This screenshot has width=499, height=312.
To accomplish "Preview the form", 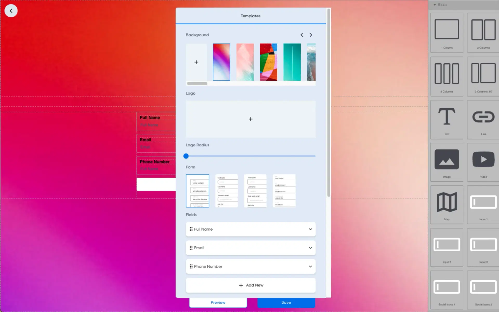I will 218,302.
